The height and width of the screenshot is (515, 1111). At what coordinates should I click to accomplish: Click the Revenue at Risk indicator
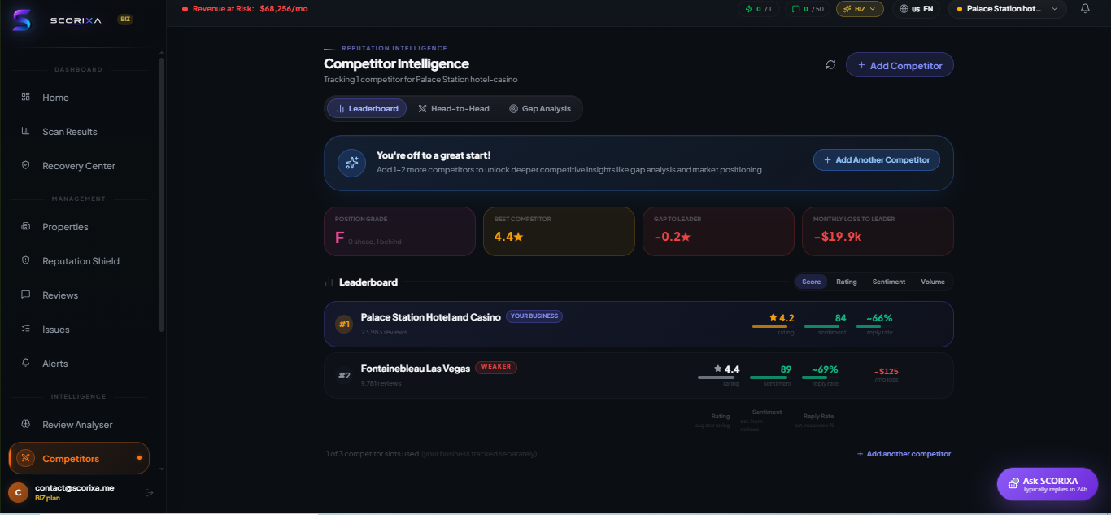tap(245, 8)
